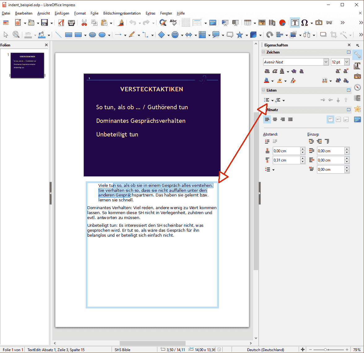The height and width of the screenshot is (353, 364).
Task: Open the Extras menu
Action: 150,13
